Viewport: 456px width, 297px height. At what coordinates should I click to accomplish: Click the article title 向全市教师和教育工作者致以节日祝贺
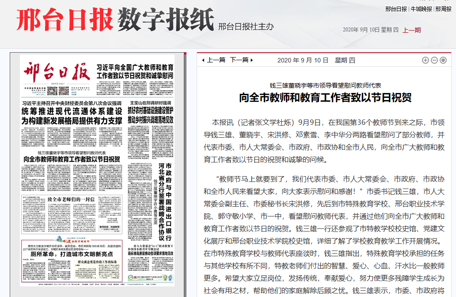(x=325, y=97)
